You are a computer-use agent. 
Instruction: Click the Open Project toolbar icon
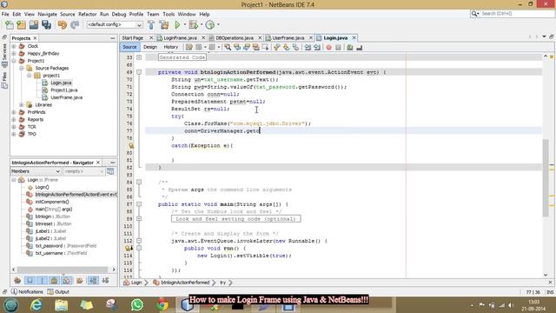coord(34,25)
